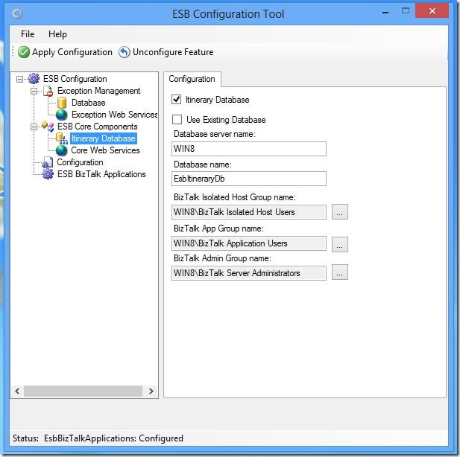Screen dimensions: 460x457
Task: Click the Core Web Services globe icon
Action: [x=62, y=150]
